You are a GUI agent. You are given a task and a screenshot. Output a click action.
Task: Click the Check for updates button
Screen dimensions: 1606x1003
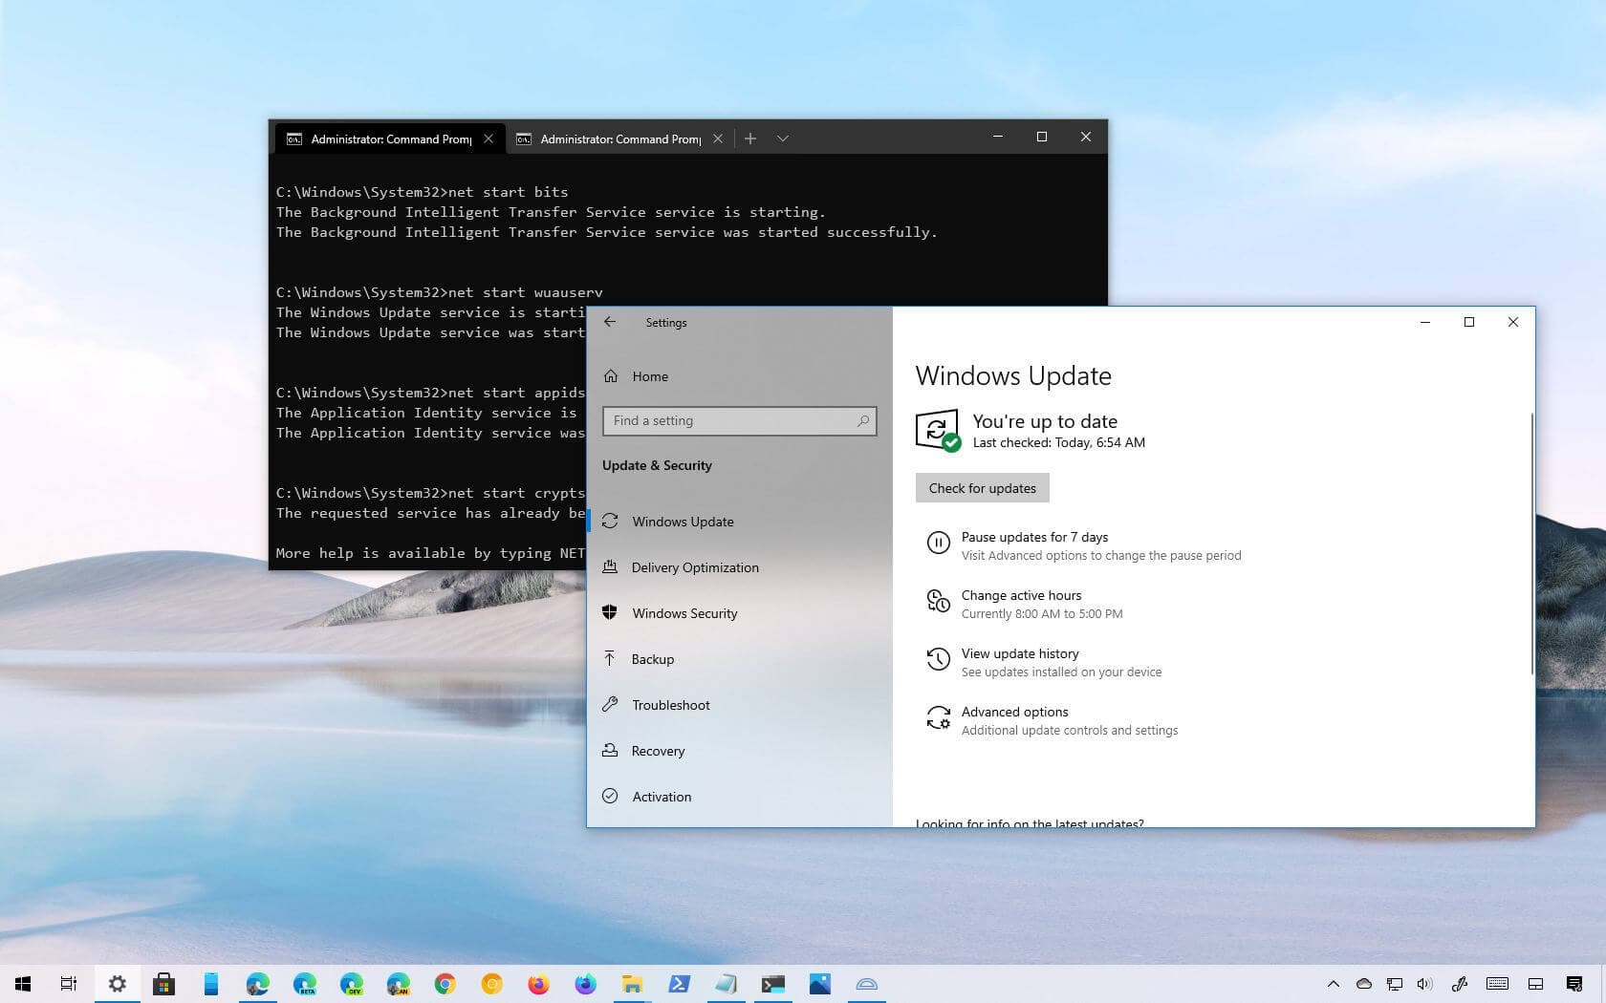(x=982, y=488)
